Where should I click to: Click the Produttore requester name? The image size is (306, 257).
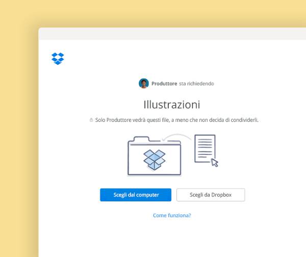point(164,84)
